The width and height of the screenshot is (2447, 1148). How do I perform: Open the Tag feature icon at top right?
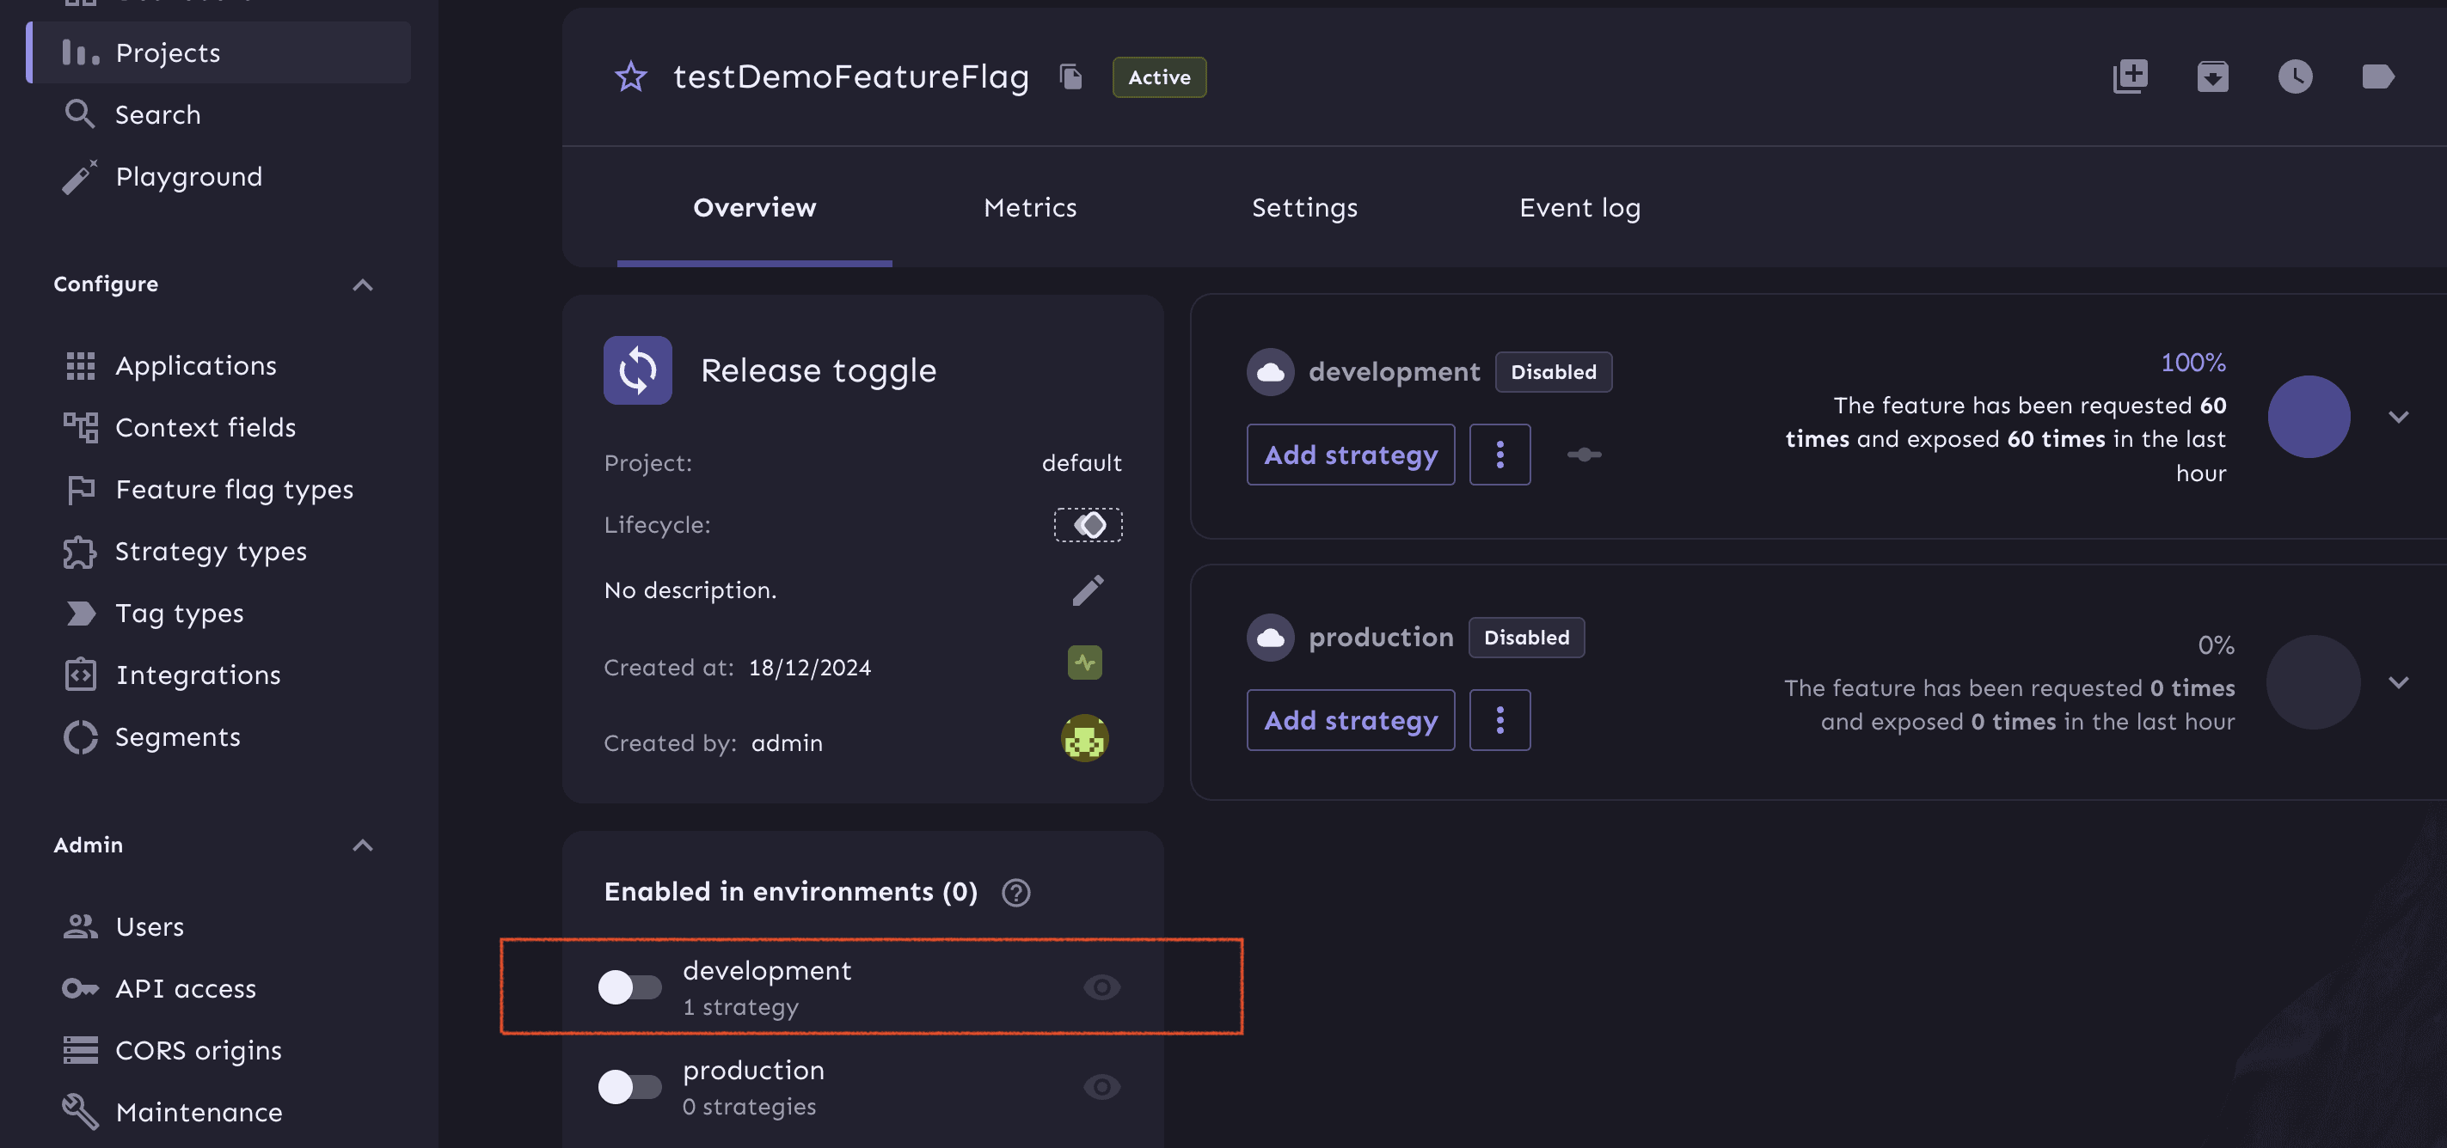2378,77
